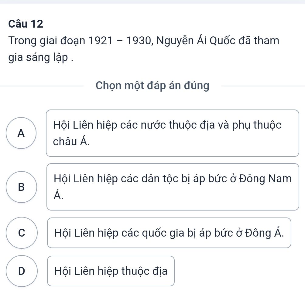Select the circle labeled D

22,271
